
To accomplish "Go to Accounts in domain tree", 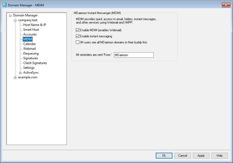I will (30, 34).
